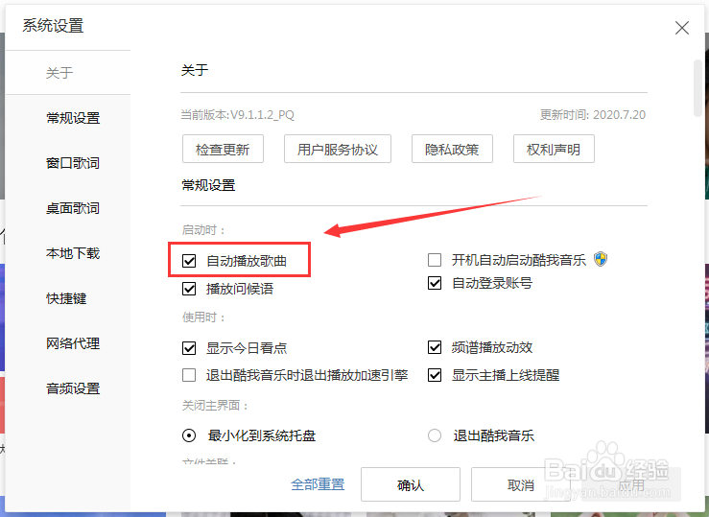This screenshot has width=709, height=517.
Task: Close the 系统设置 dialog with X
Action: click(682, 28)
